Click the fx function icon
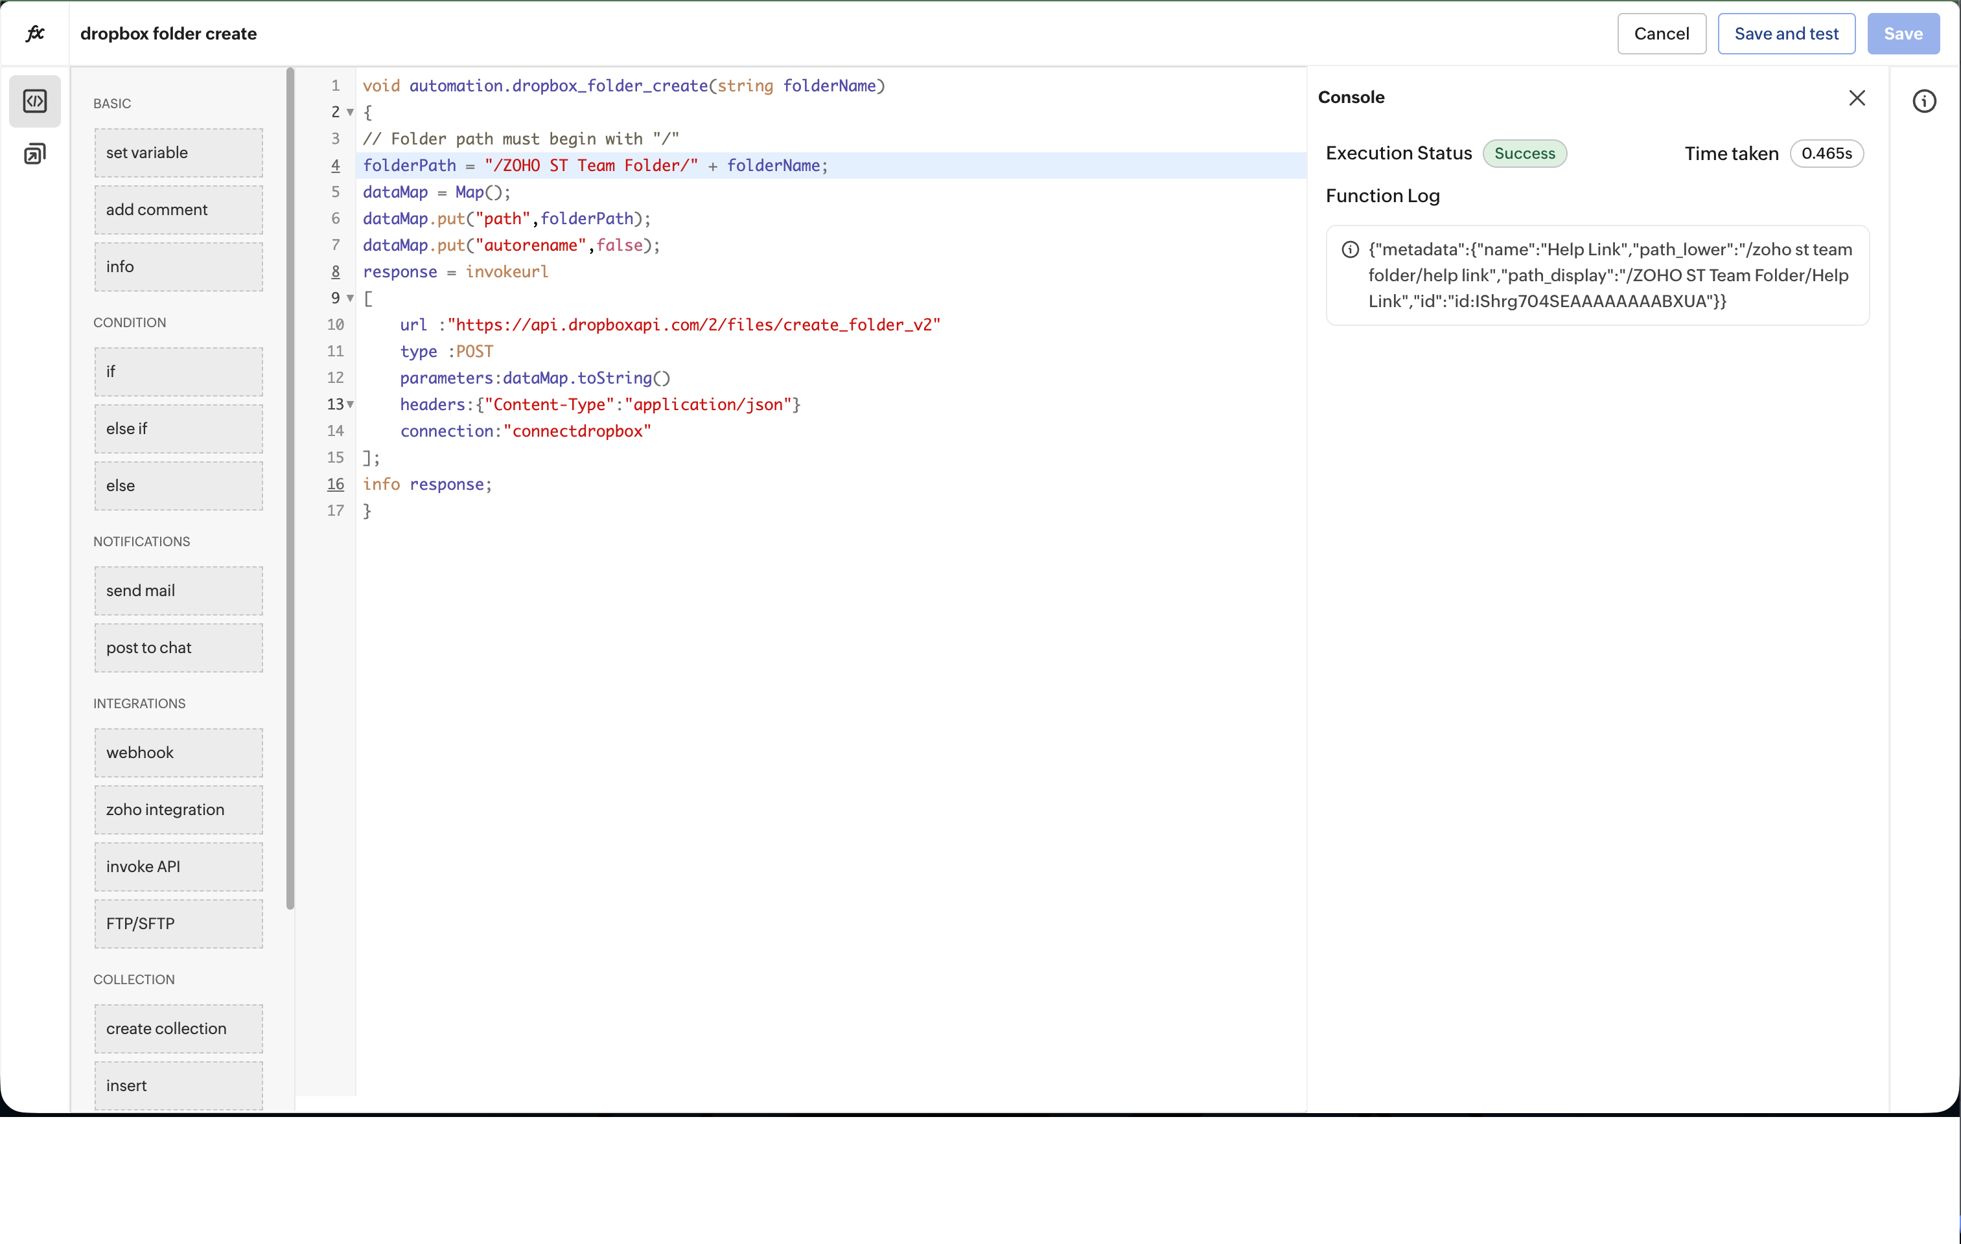Screen dimensions: 1961x1244 coord(35,34)
